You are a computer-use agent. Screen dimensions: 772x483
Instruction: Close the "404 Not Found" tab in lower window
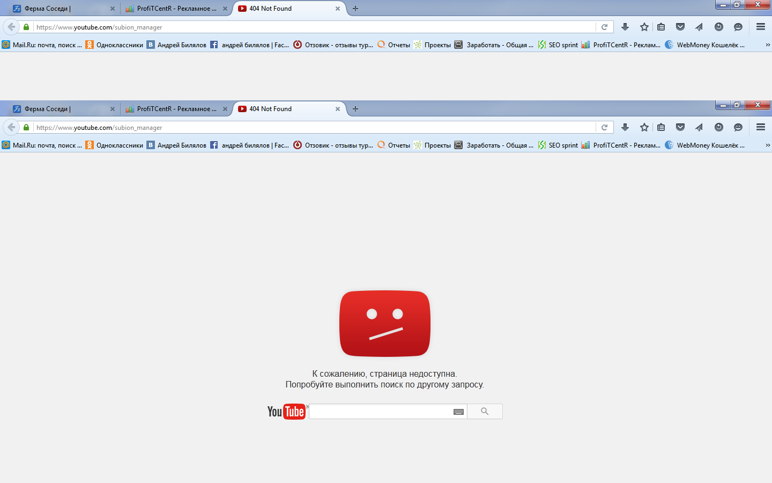coord(338,109)
